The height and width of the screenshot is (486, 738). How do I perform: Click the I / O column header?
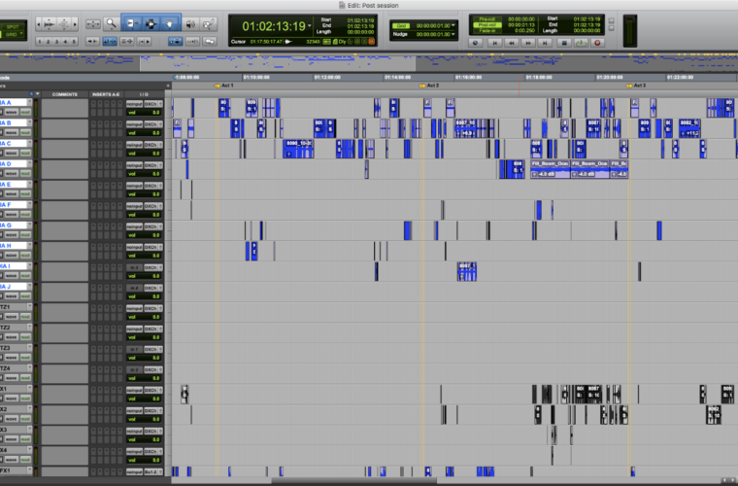[144, 94]
